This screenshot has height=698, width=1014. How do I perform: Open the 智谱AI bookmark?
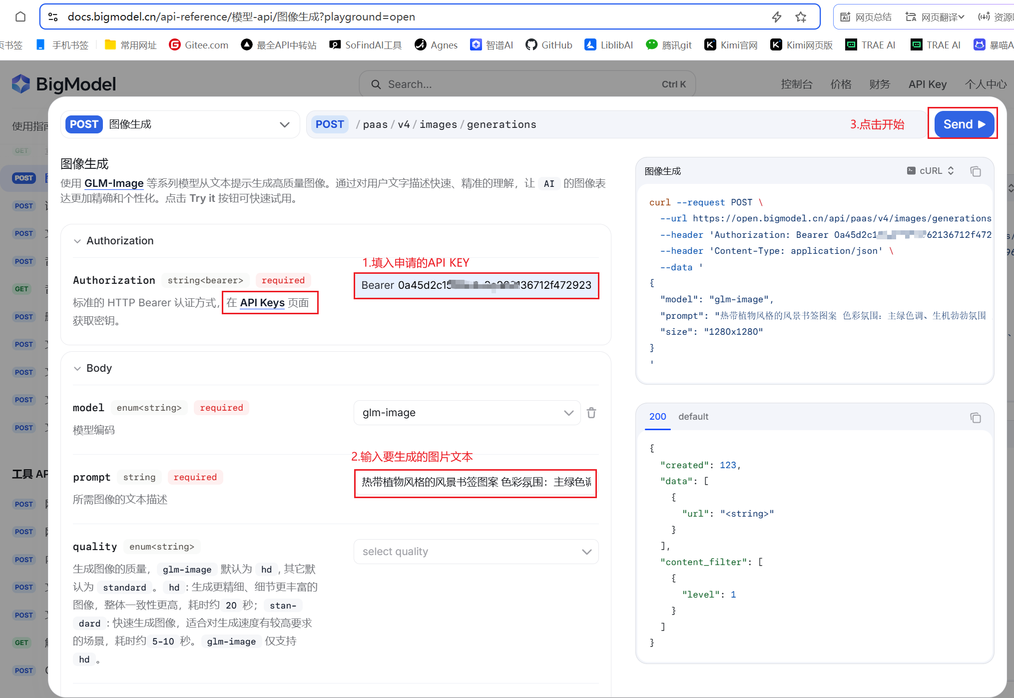(492, 45)
